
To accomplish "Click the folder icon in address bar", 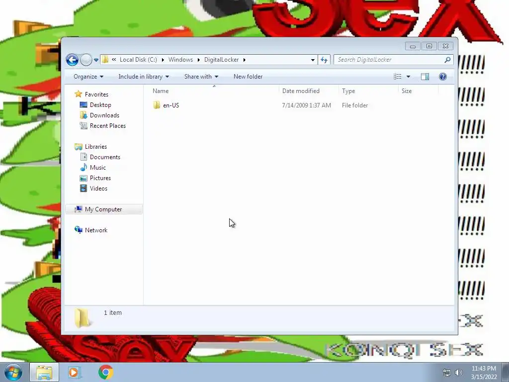I will click(105, 60).
